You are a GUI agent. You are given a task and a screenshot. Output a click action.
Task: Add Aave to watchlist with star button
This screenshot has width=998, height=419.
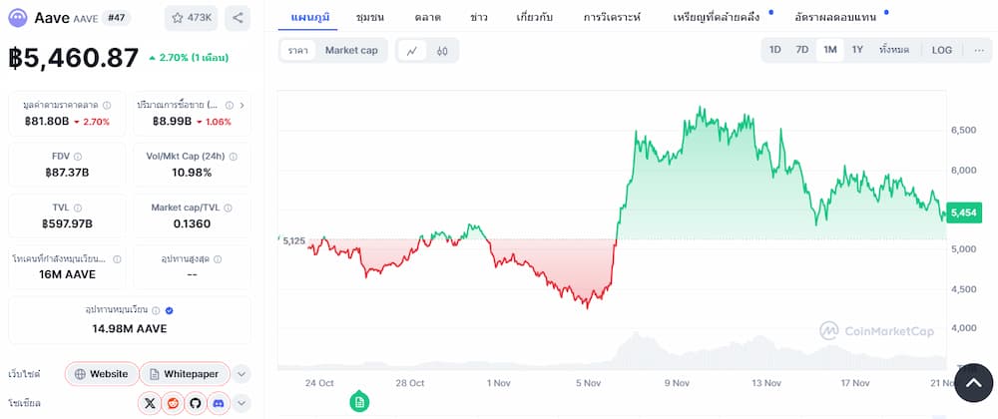(x=191, y=18)
